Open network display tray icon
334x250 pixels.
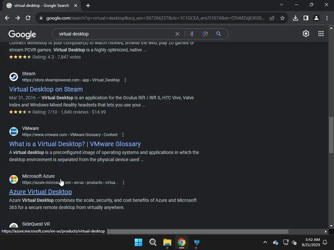coord(286,242)
